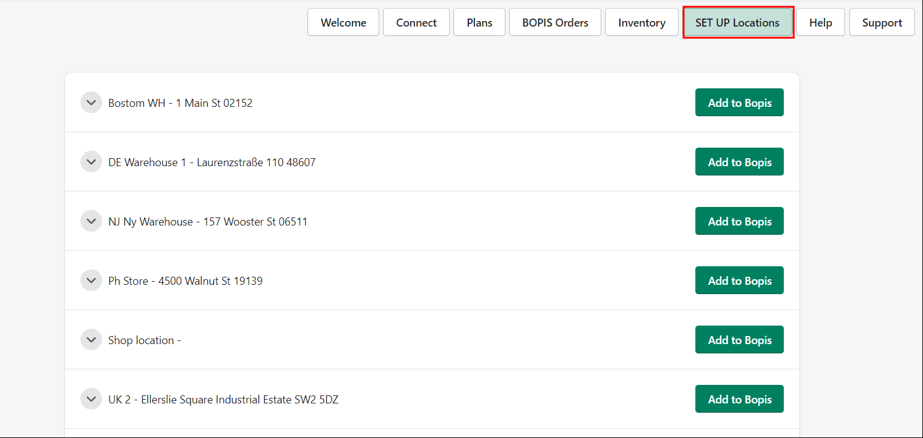Switch to the Connect tab
923x438 pixels.
(x=416, y=22)
